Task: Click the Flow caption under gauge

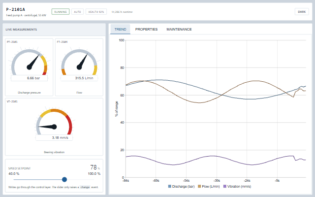Action: [79, 93]
